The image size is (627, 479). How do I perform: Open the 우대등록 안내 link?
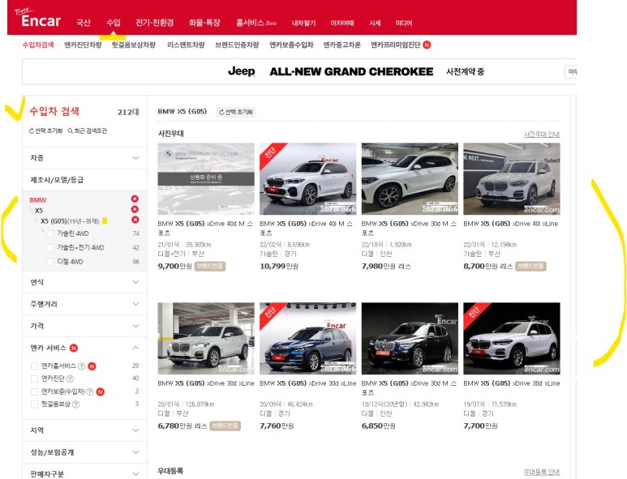pos(542,473)
